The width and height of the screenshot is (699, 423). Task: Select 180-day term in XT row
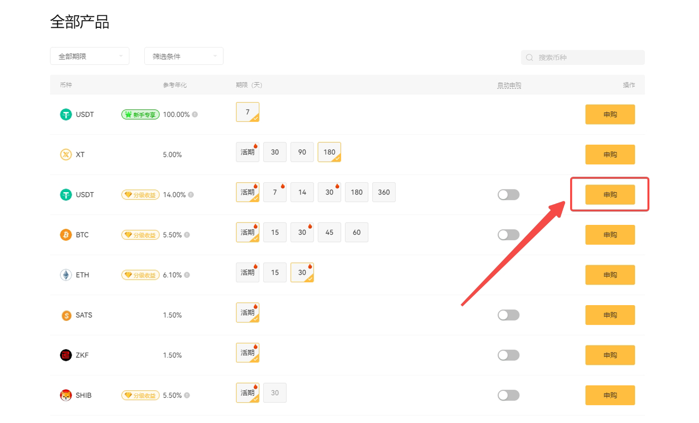click(329, 152)
